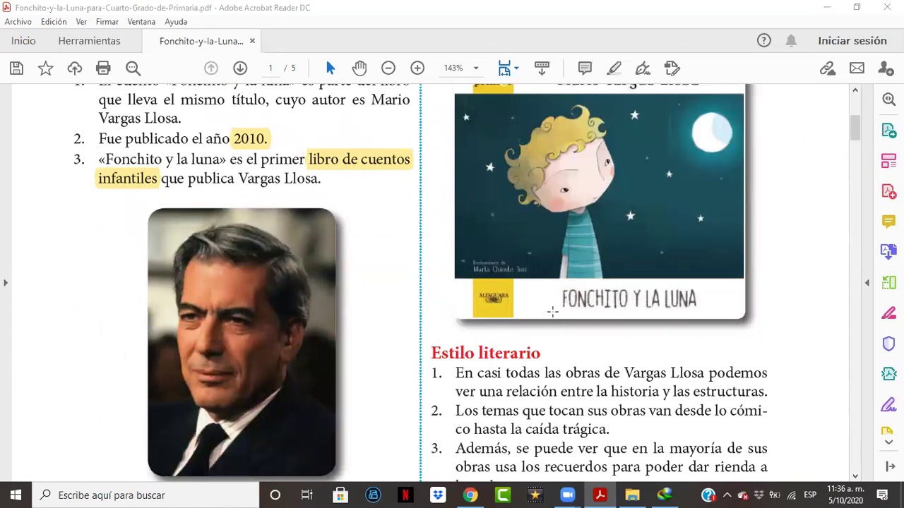Open the magnifier search tool in right pane

pos(888,99)
